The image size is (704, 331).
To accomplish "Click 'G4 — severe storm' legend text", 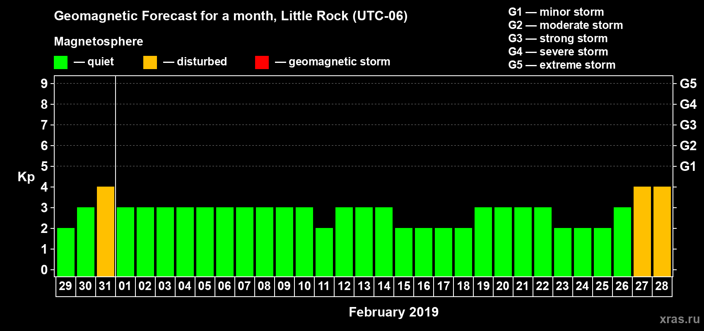I will tap(558, 52).
